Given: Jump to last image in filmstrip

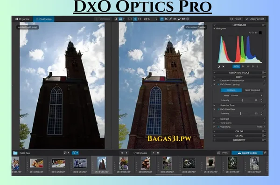Looking at the screenshot, I should point(158,153).
